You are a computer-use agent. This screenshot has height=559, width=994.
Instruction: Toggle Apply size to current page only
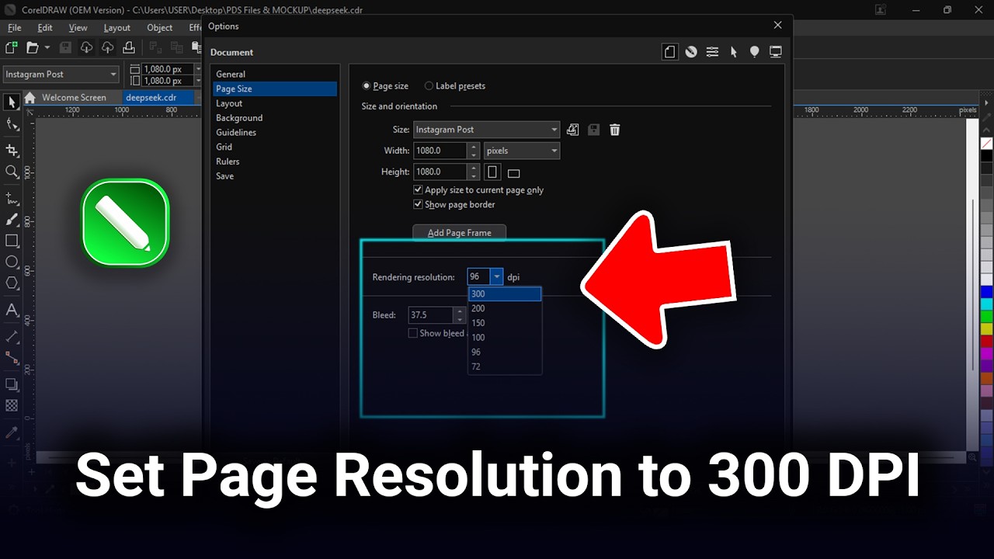(x=419, y=190)
